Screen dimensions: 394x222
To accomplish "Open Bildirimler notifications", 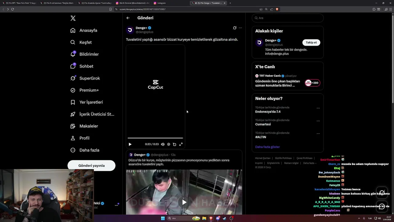I will pyautogui.click(x=84, y=54).
